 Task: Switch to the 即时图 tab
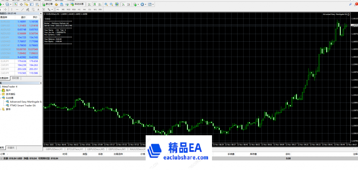point(16,78)
